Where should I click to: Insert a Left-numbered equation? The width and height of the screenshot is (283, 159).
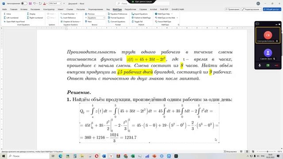[x=11, y=18]
